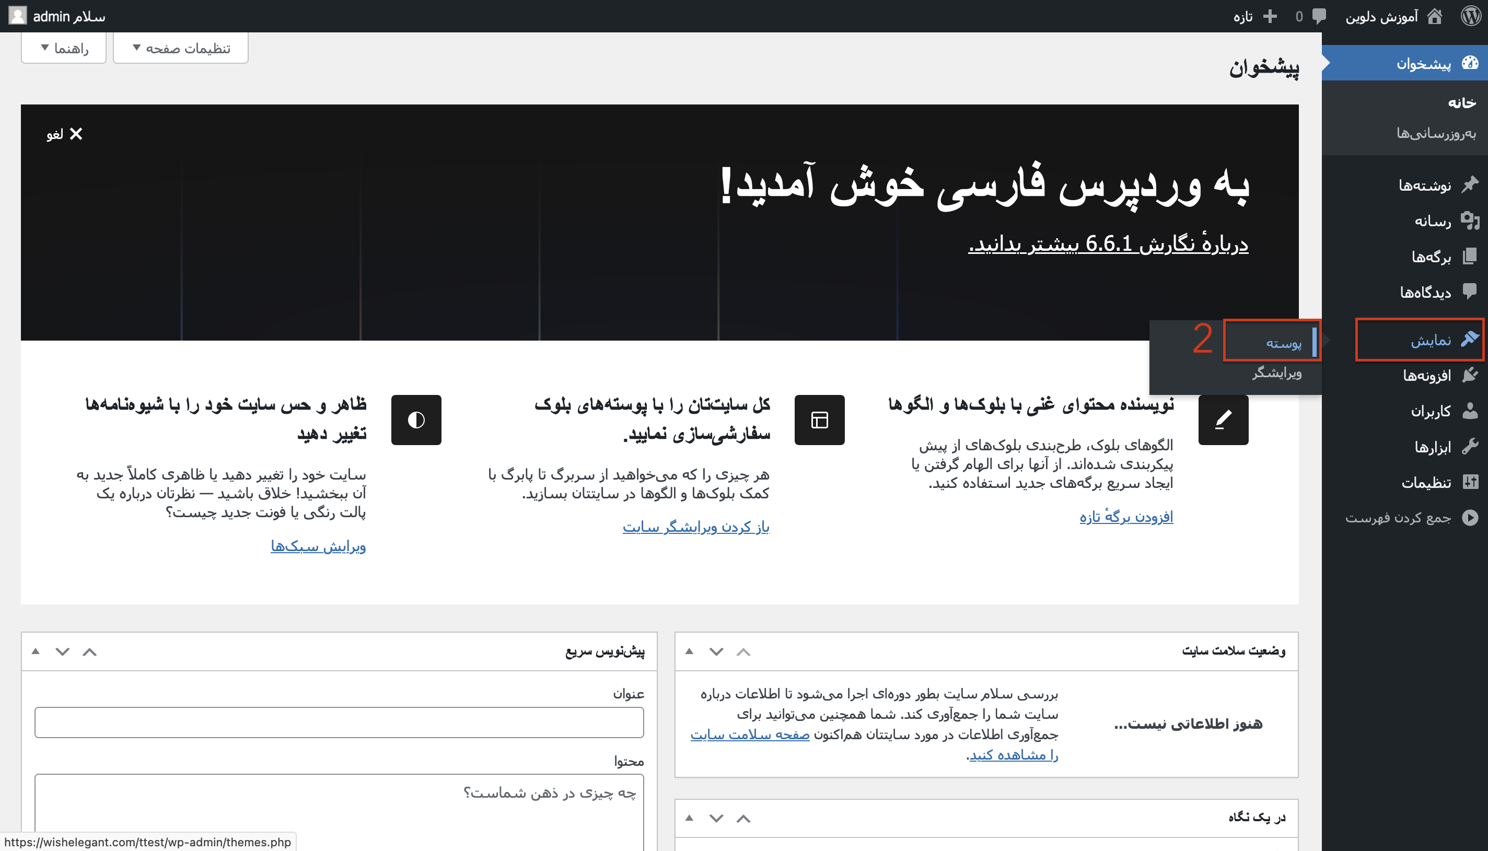Click the media icon beside رسانه
This screenshot has height=851, width=1488.
pyautogui.click(x=1470, y=221)
